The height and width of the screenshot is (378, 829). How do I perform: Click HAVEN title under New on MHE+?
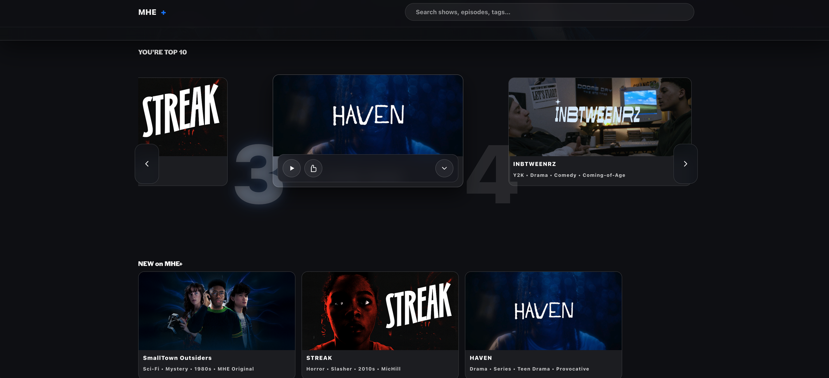click(480, 358)
